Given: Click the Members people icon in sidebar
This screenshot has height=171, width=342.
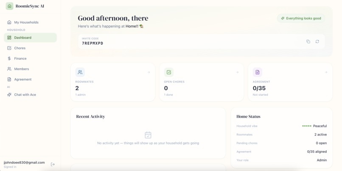Looking at the screenshot, I should (9, 69).
